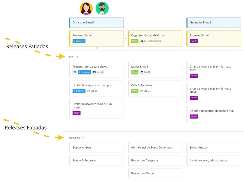Open the Buscar Anexos story card
Screen dimensions: 244x182
click(x=96, y=148)
